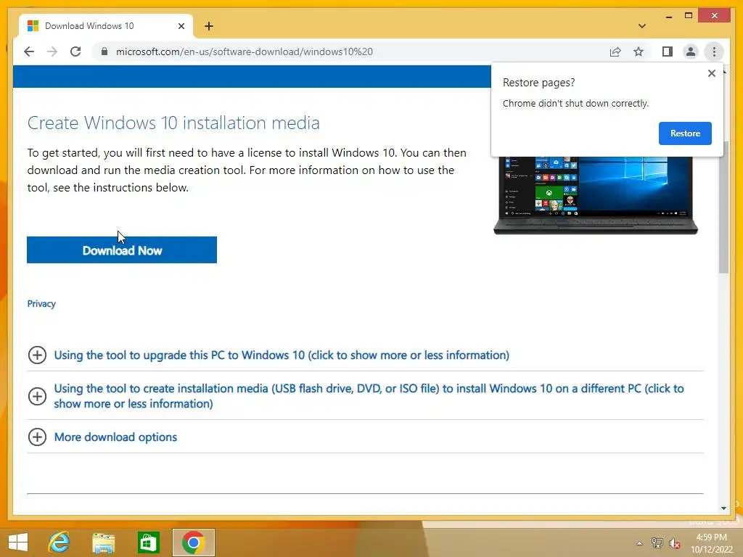Open File Explorer from the taskbar
This screenshot has width=743, height=557.
click(x=103, y=542)
